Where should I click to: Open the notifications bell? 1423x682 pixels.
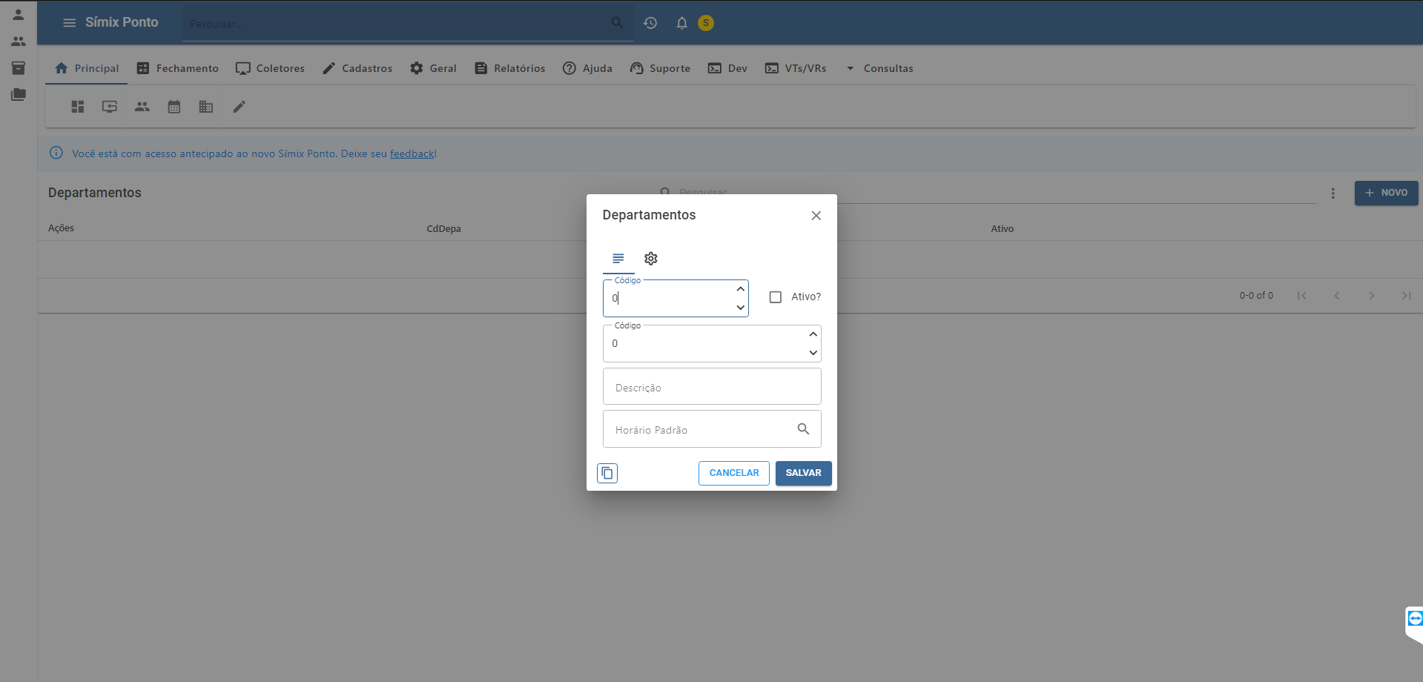[x=681, y=23]
